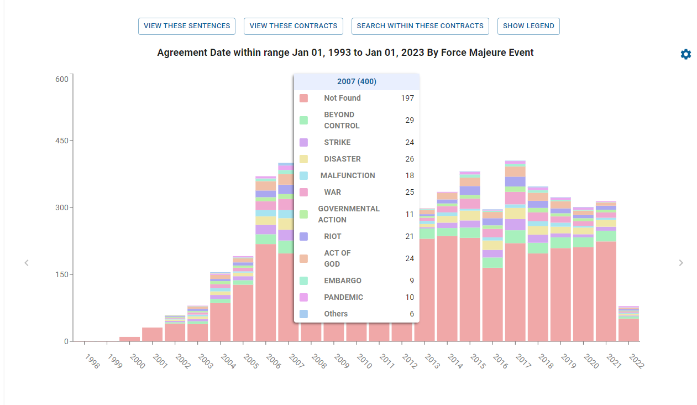Click the y-axis value "600"
Viewport: 697px width, 405px height.
[62, 79]
